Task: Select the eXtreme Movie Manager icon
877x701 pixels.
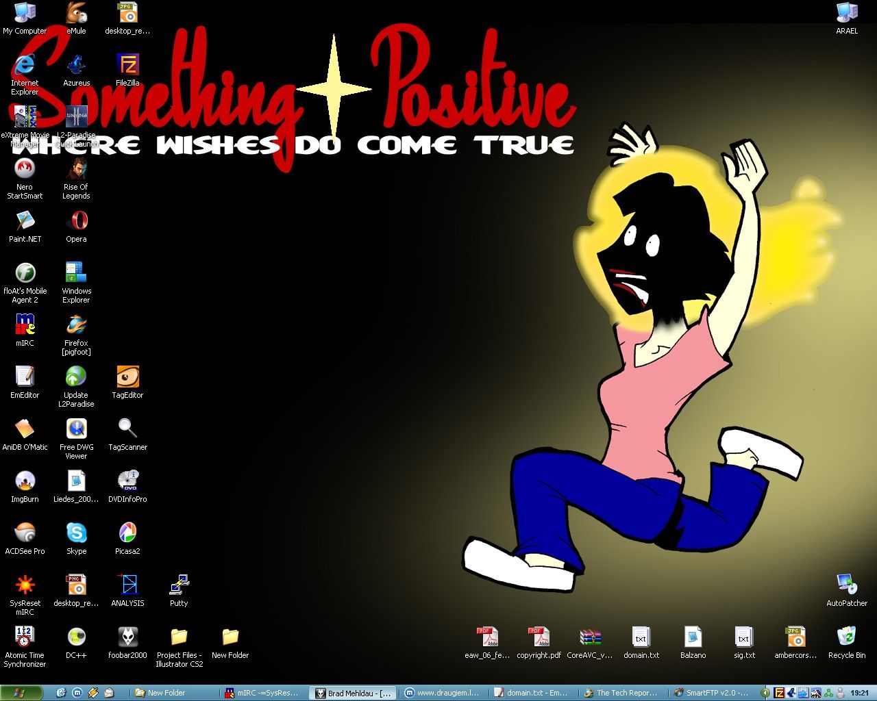Action: click(25, 126)
